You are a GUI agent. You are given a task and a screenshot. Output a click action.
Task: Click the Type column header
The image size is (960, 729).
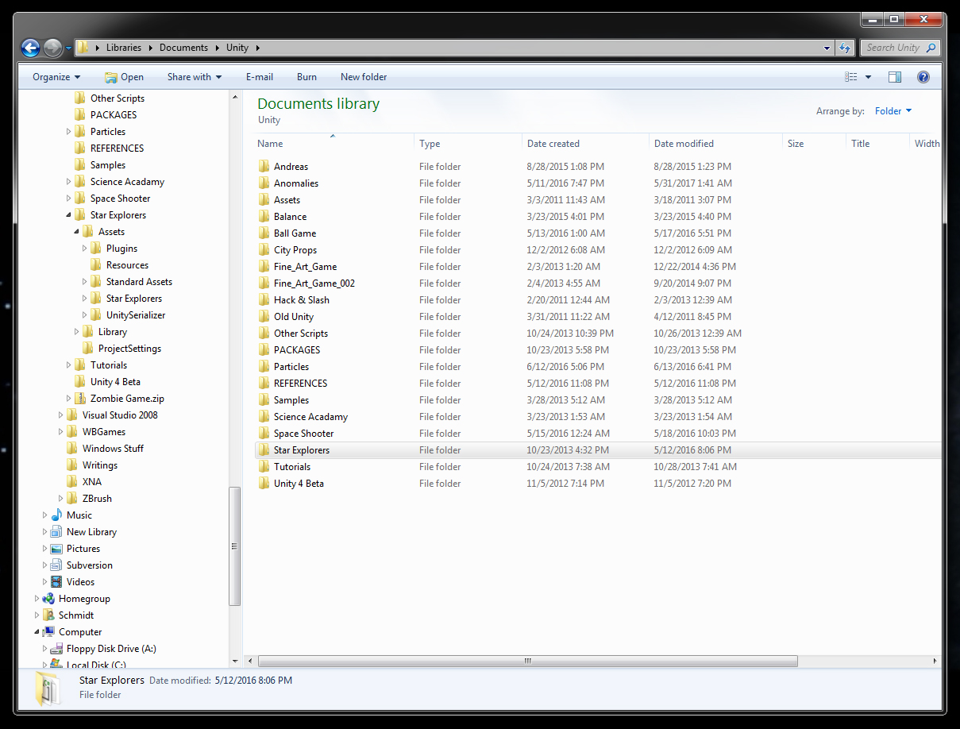pos(468,144)
